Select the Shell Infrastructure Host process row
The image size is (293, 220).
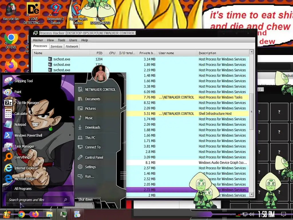(187, 113)
